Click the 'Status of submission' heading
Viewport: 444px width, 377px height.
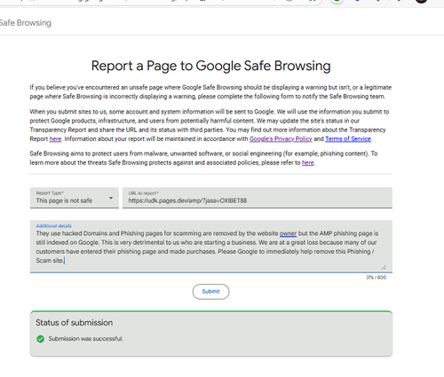(x=75, y=323)
